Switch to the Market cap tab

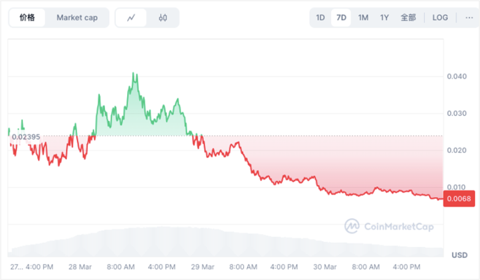[77, 18]
